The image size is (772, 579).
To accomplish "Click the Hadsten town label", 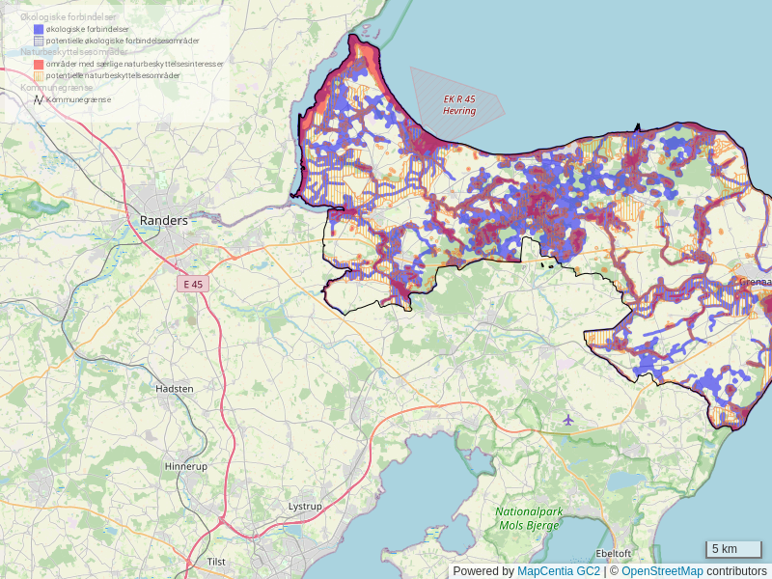I will pyautogui.click(x=175, y=388).
